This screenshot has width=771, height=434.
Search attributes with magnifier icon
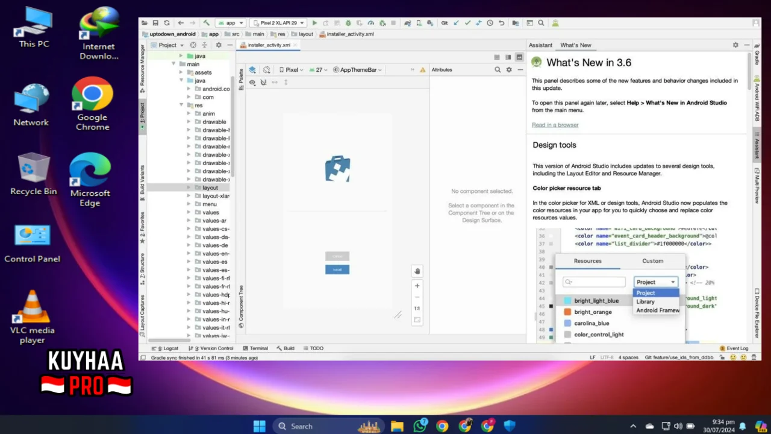point(498,70)
